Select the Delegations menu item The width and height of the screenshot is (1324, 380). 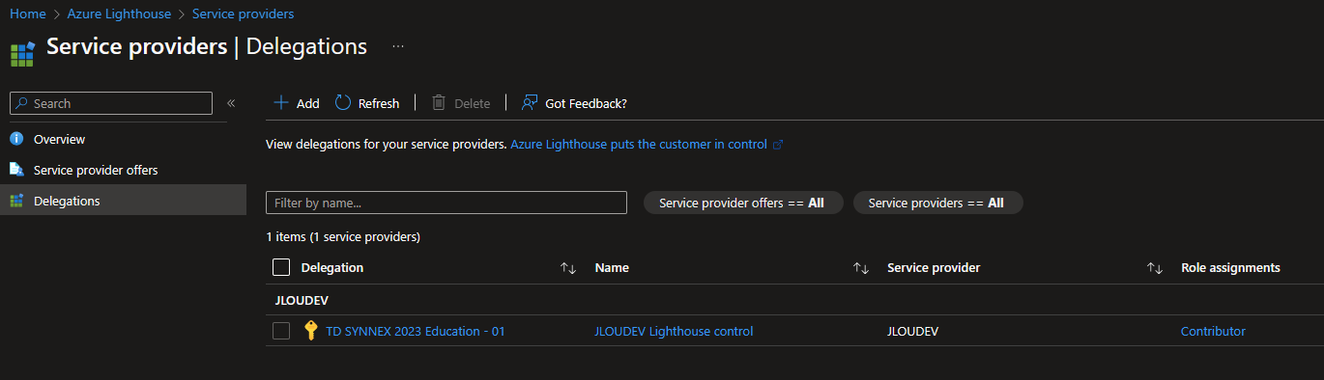(x=123, y=201)
